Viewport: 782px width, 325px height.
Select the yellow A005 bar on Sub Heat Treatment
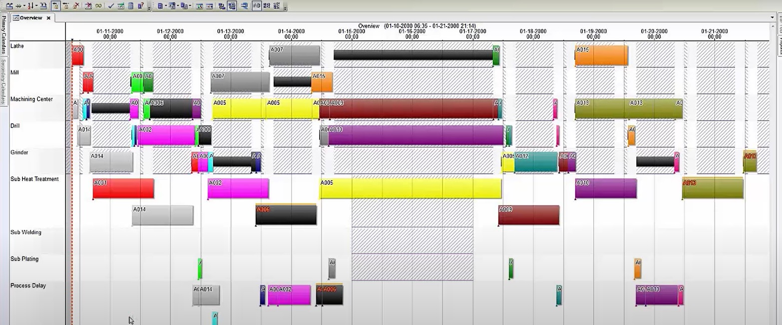point(409,188)
